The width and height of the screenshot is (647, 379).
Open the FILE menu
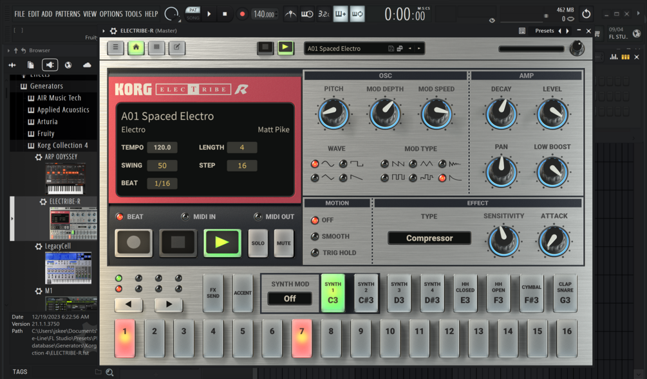click(x=19, y=14)
